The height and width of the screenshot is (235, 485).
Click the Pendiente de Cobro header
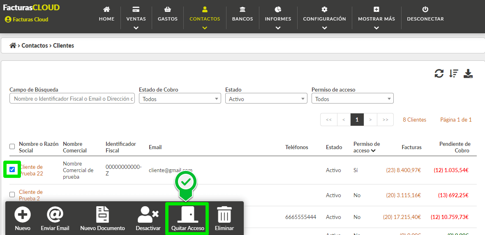click(455, 147)
